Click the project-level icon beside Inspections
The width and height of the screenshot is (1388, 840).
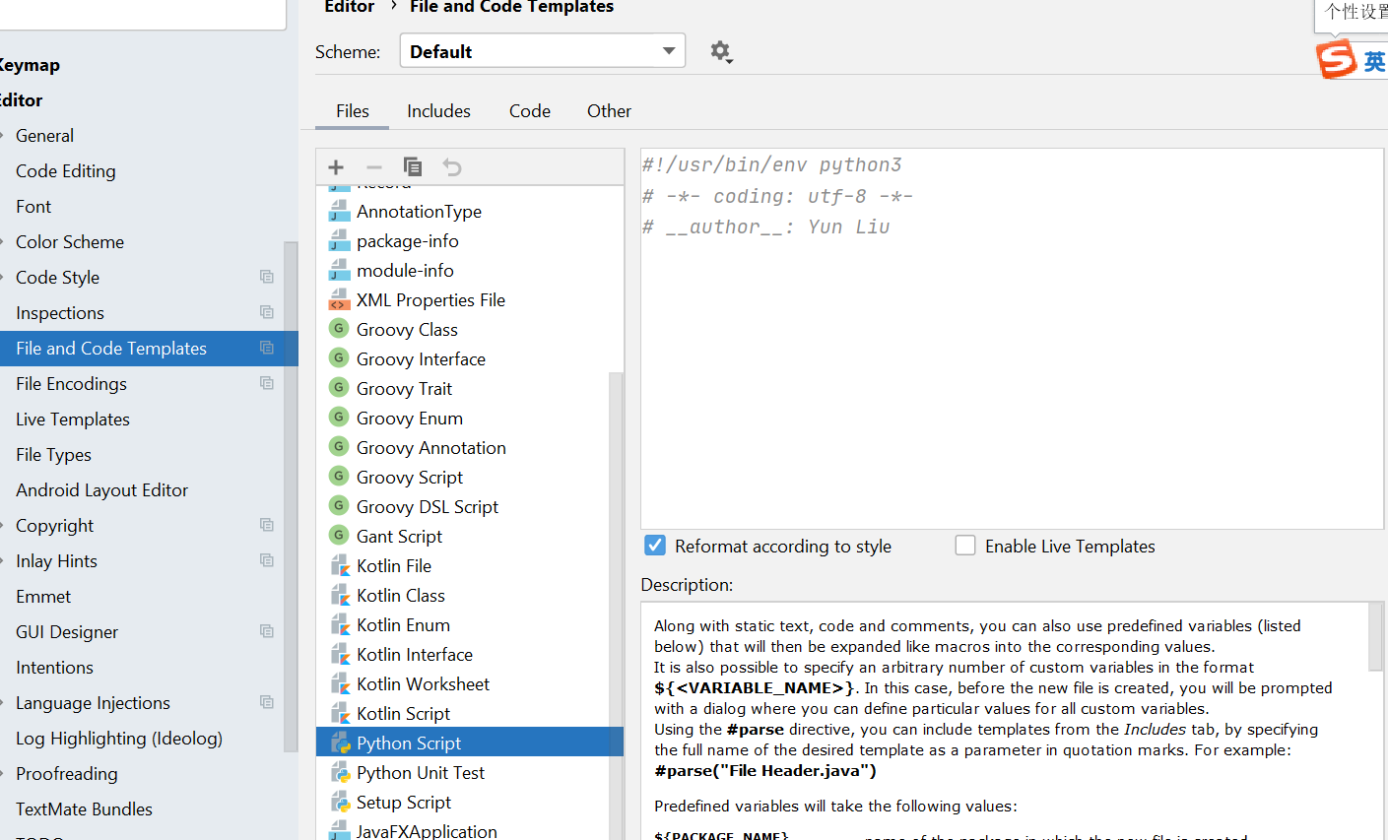point(266,312)
